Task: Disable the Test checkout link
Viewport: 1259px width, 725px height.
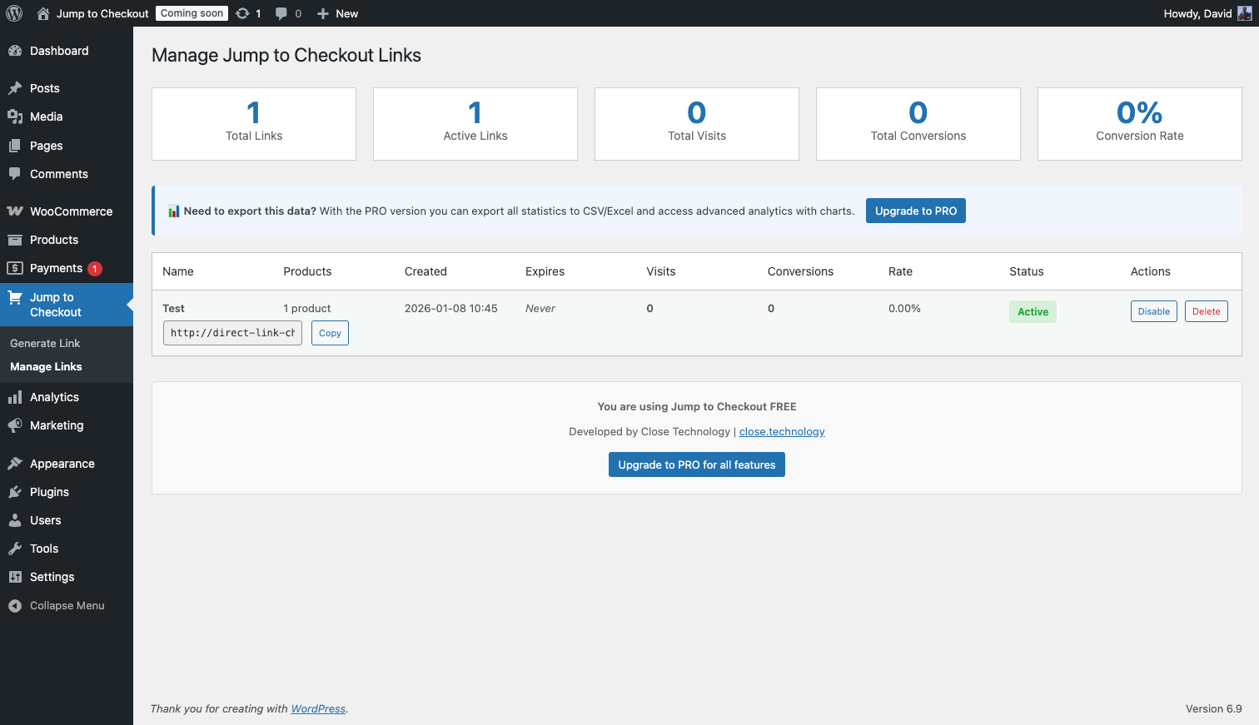Action: (x=1153, y=311)
